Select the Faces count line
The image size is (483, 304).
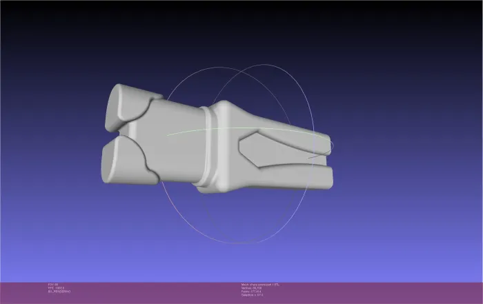click(x=250, y=292)
